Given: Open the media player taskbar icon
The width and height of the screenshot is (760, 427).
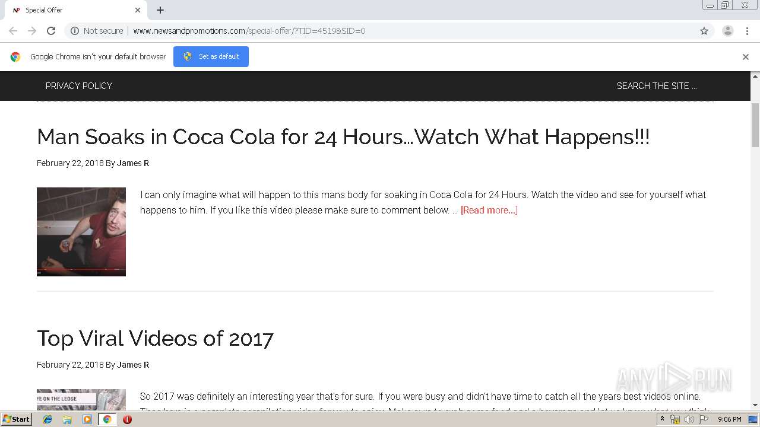Looking at the screenshot, I should pyautogui.click(x=87, y=419).
